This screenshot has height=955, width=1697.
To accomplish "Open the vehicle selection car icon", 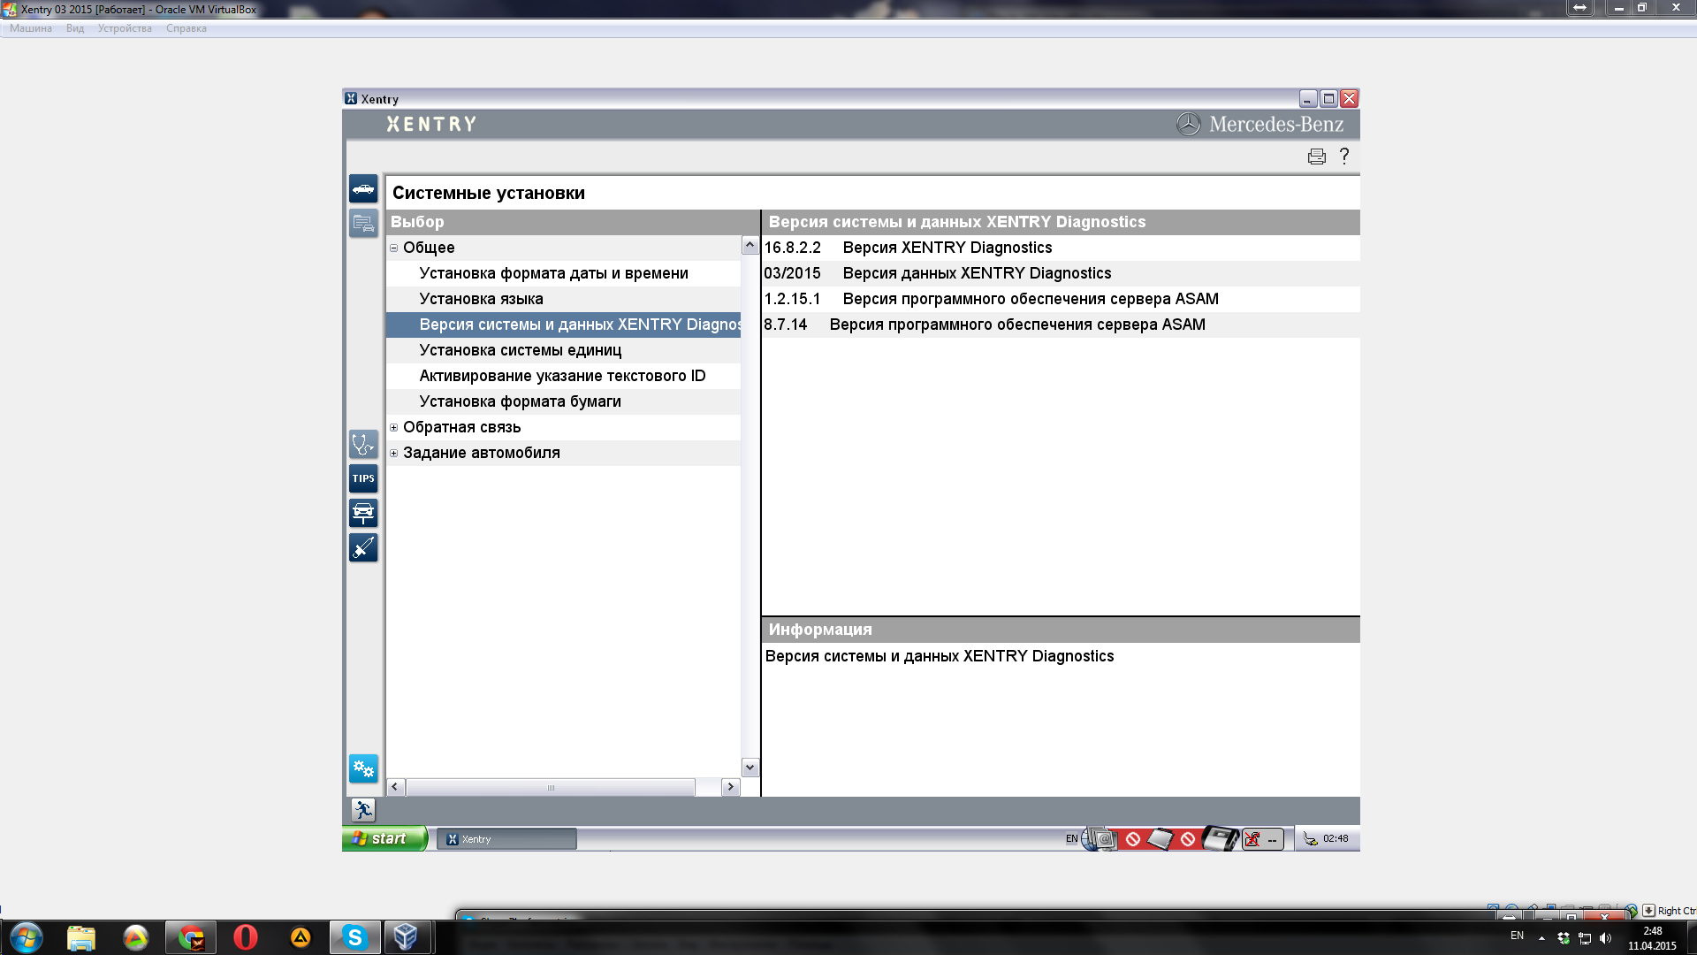I will tap(363, 189).
